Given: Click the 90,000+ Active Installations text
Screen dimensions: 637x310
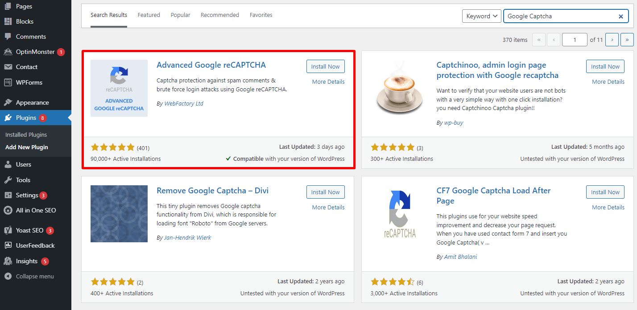Looking at the screenshot, I should point(125,159).
